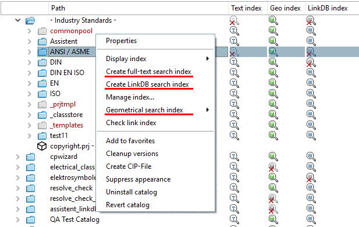This screenshot has width=359, height=227.
Task: Click the grey commonpool folder icon
Action: (x=42, y=31)
